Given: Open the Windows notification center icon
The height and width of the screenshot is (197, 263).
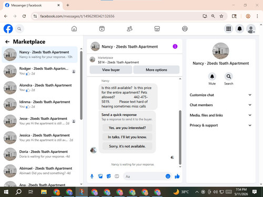Looking at the screenshot, I should coord(255,192).
